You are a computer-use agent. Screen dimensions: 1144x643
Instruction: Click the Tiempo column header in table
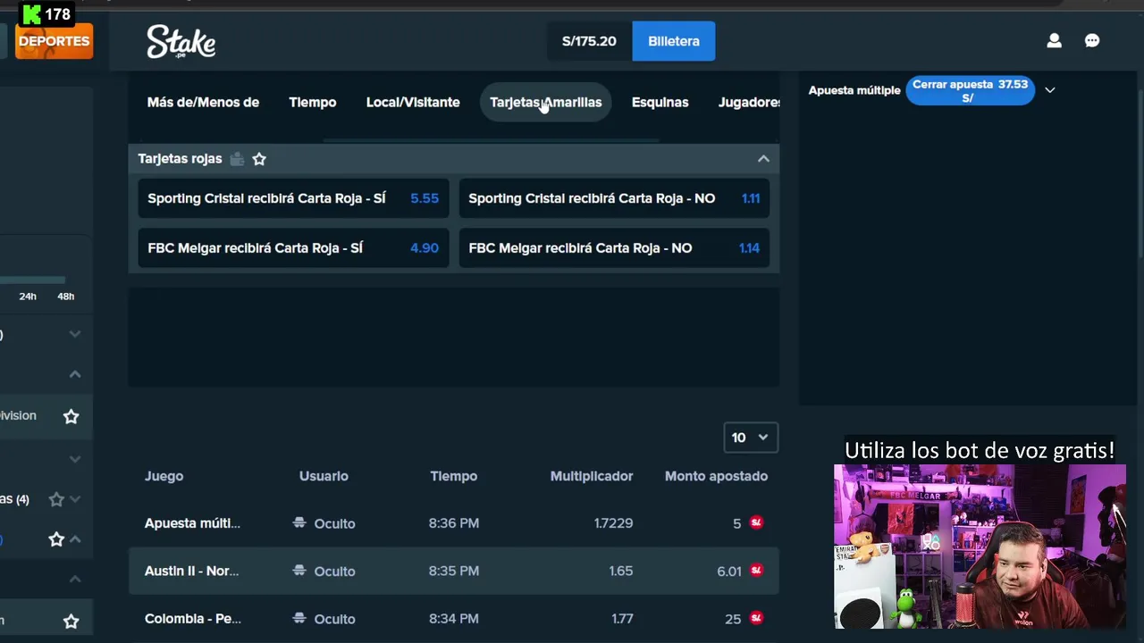(x=454, y=476)
